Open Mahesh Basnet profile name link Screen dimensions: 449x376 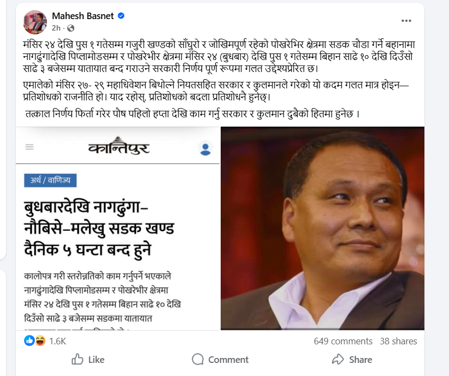click(x=82, y=16)
